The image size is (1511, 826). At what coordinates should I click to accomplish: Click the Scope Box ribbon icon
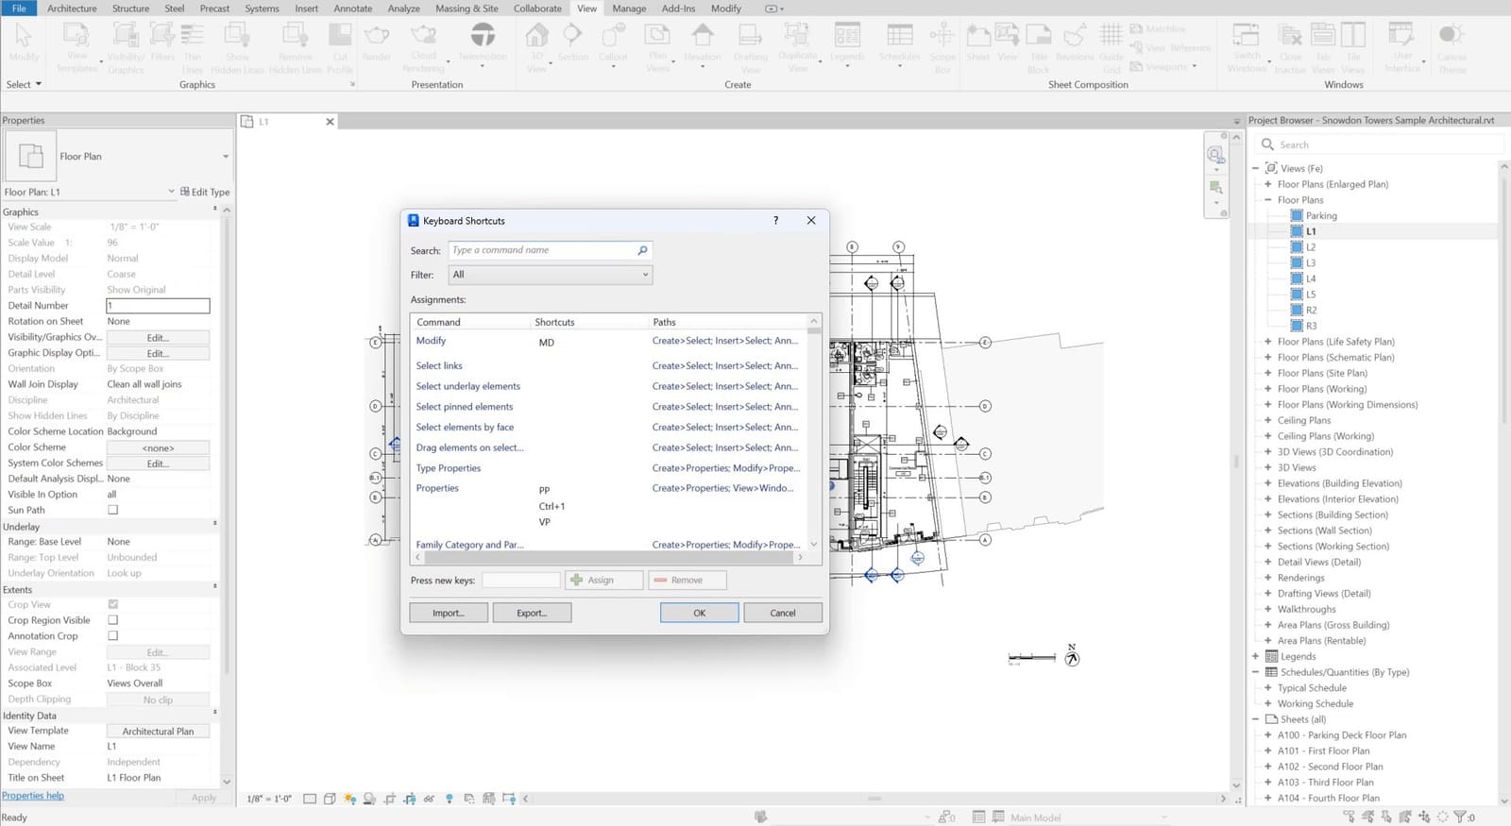[942, 36]
